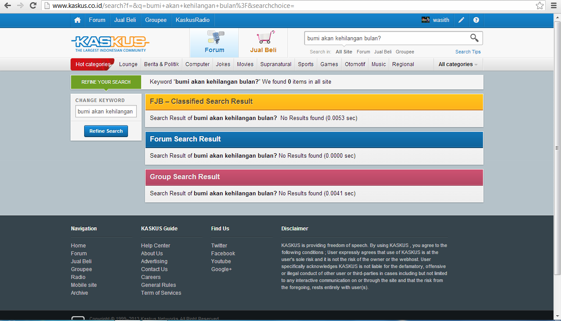Click the Change Keyword input field
This screenshot has height=321, width=561.
click(106, 112)
